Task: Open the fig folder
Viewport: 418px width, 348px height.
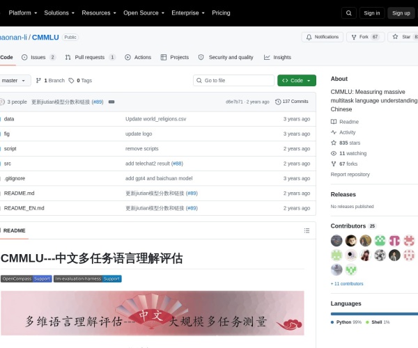Action: [x=7, y=134]
